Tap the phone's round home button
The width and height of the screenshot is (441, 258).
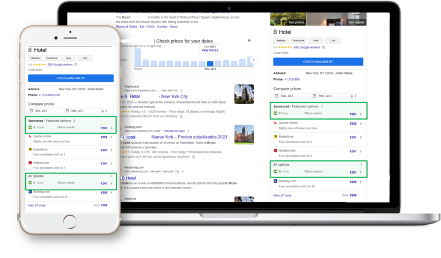click(x=69, y=221)
